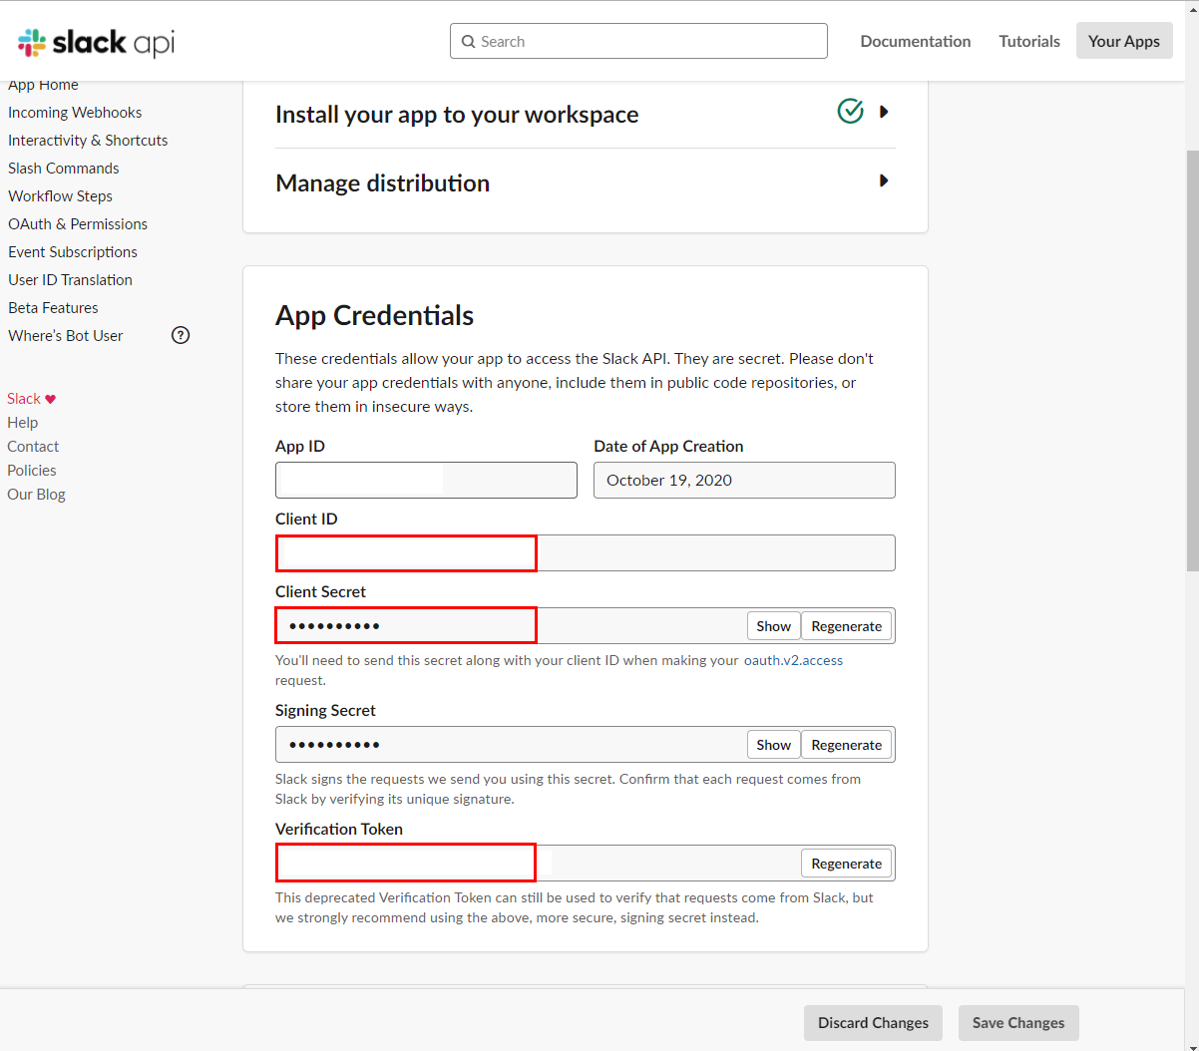The width and height of the screenshot is (1199, 1051).
Task: Select Interactivity & Shortcuts
Action: pyautogui.click(x=88, y=141)
